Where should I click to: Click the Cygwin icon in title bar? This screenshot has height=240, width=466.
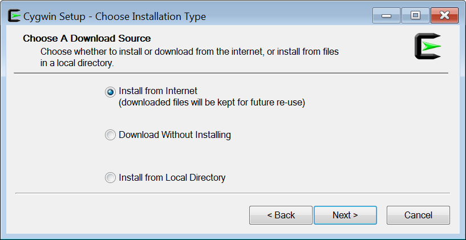pyautogui.click(x=14, y=16)
